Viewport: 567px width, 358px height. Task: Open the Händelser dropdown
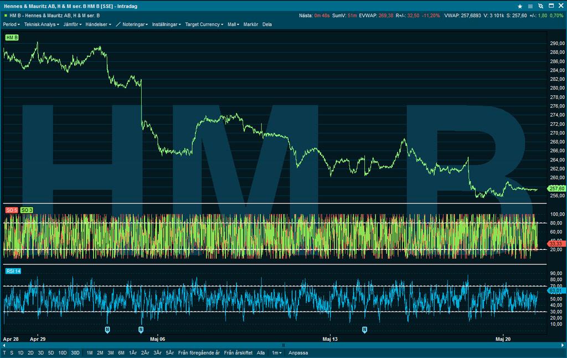tap(99, 24)
